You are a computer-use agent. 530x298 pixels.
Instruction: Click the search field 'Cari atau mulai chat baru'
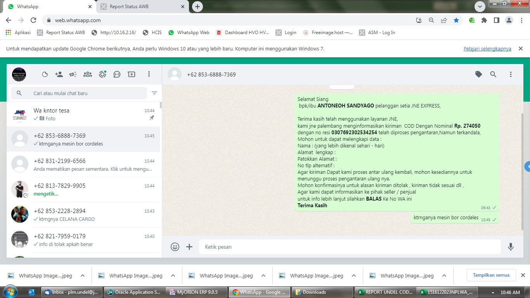coord(79,93)
